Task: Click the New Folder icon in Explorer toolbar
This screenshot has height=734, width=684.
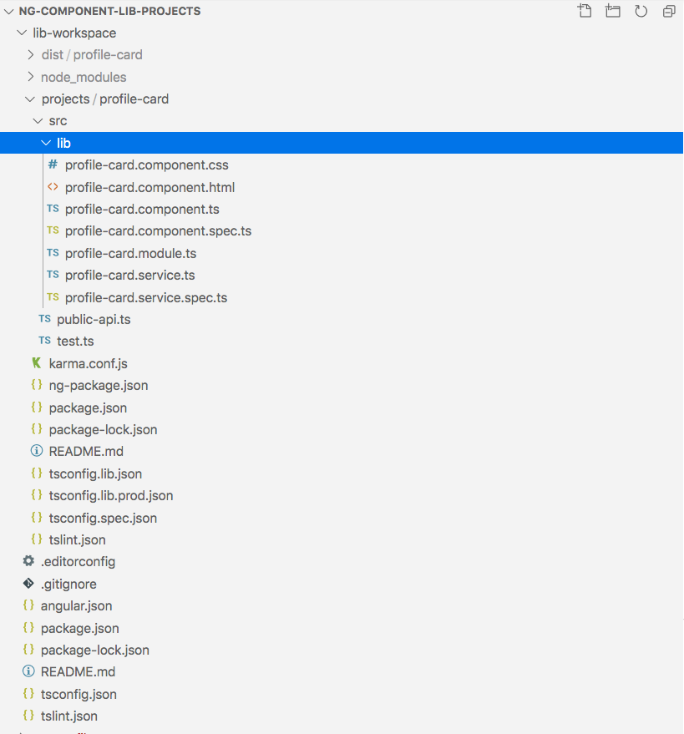Action: 612,11
